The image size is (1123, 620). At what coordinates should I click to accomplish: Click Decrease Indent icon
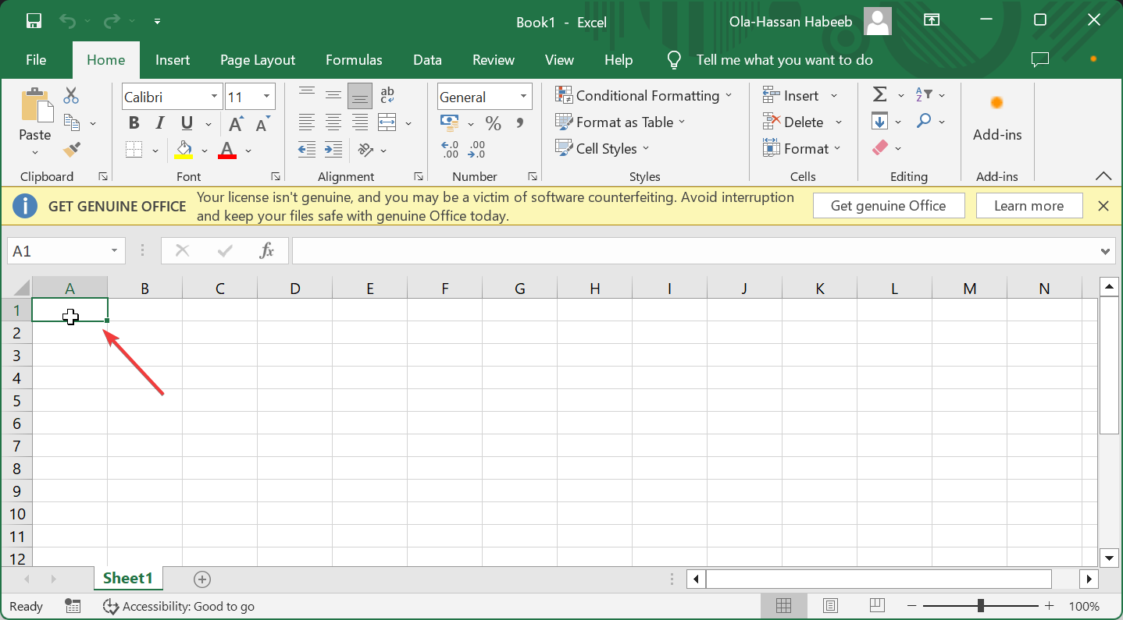(x=307, y=149)
